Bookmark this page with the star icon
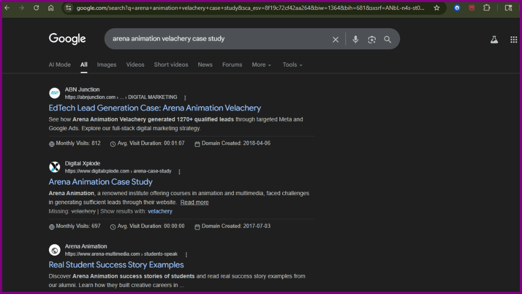The image size is (522, 294). [437, 8]
